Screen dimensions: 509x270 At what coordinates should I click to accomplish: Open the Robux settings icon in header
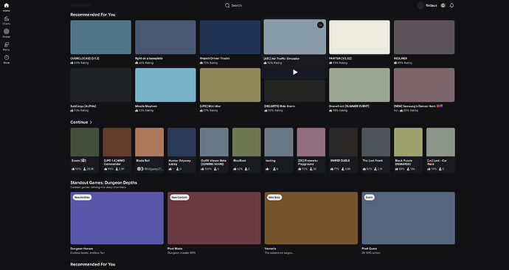(443, 5)
